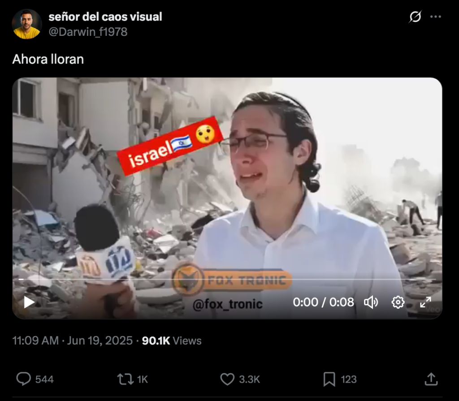The height and width of the screenshot is (401, 459).
Task: Play the embedded video
Action: 29,302
